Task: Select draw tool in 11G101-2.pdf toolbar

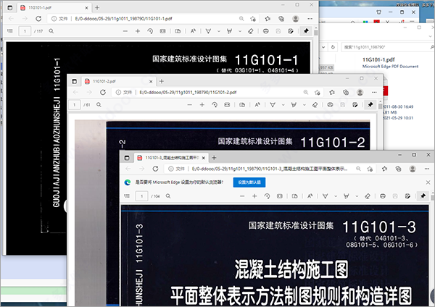Action: pos(273,105)
